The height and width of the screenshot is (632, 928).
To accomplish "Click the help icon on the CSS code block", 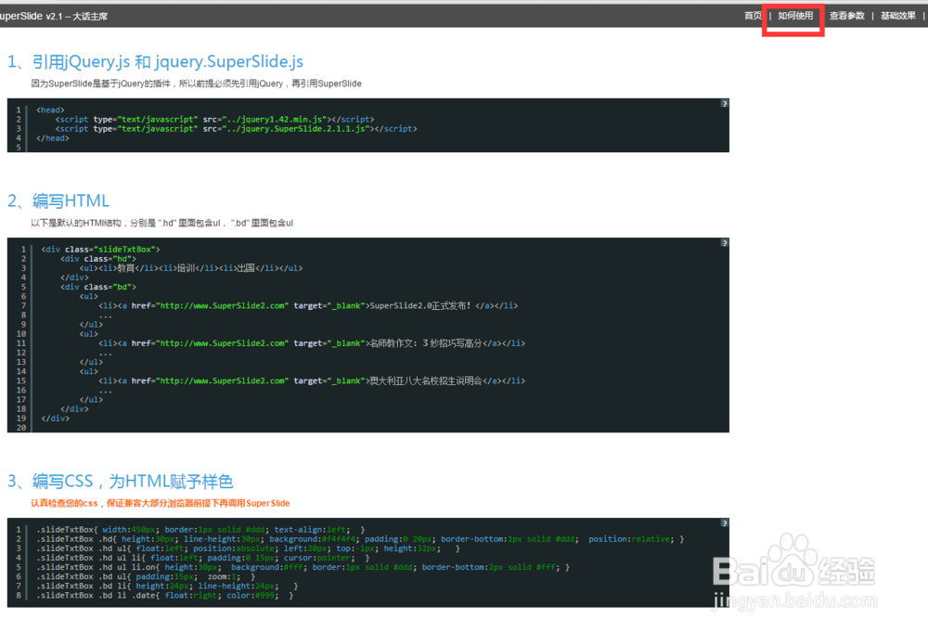I will pyautogui.click(x=724, y=523).
